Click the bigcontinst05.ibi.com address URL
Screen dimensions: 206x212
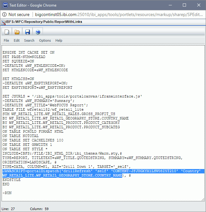pos(119,14)
